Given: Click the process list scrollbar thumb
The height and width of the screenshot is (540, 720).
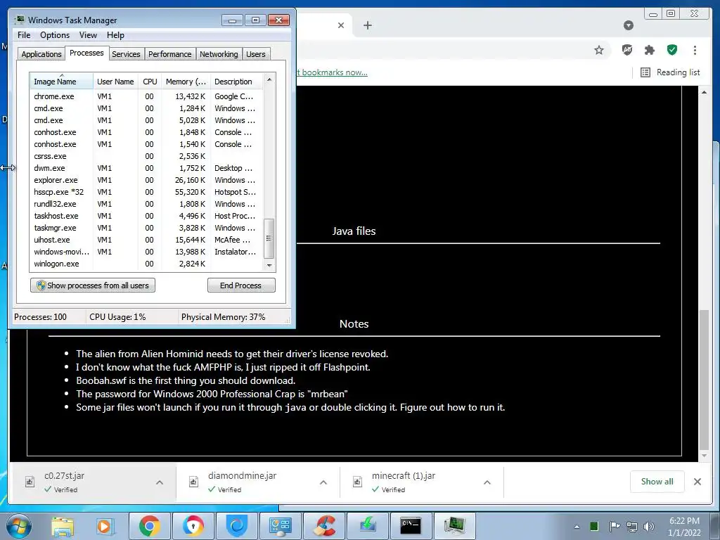Looking at the screenshot, I should (269, 238).
